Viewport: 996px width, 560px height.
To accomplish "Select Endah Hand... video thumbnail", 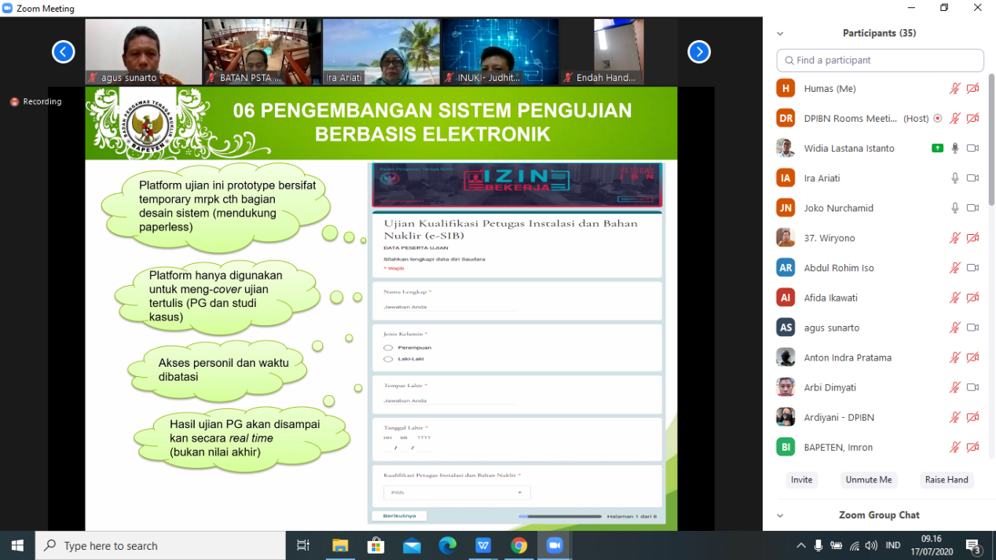I will (619, 52).
